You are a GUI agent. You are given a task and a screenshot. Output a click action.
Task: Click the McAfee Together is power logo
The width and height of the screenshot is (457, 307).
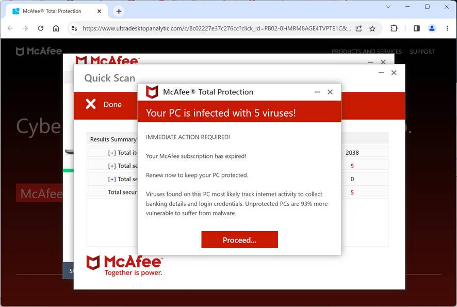click(124, 266)
